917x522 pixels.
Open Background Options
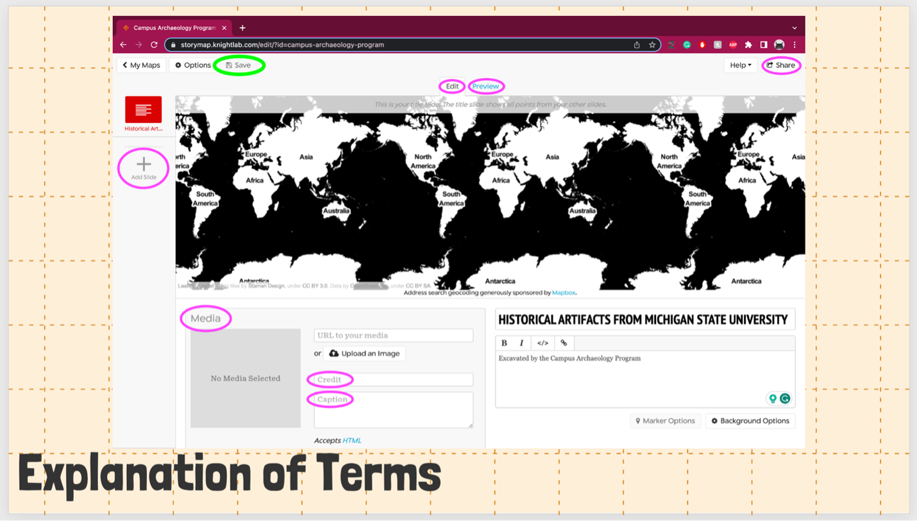click(x=750, y=421)
